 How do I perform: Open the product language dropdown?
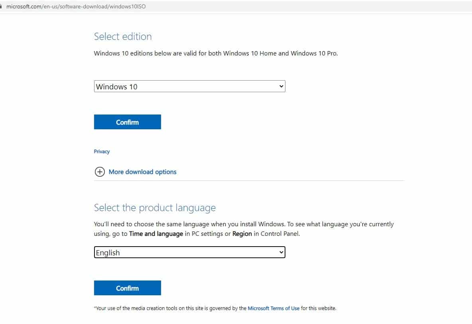point(189,252)
